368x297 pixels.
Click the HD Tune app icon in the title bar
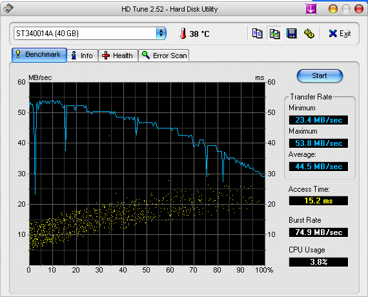pos(8,8)
